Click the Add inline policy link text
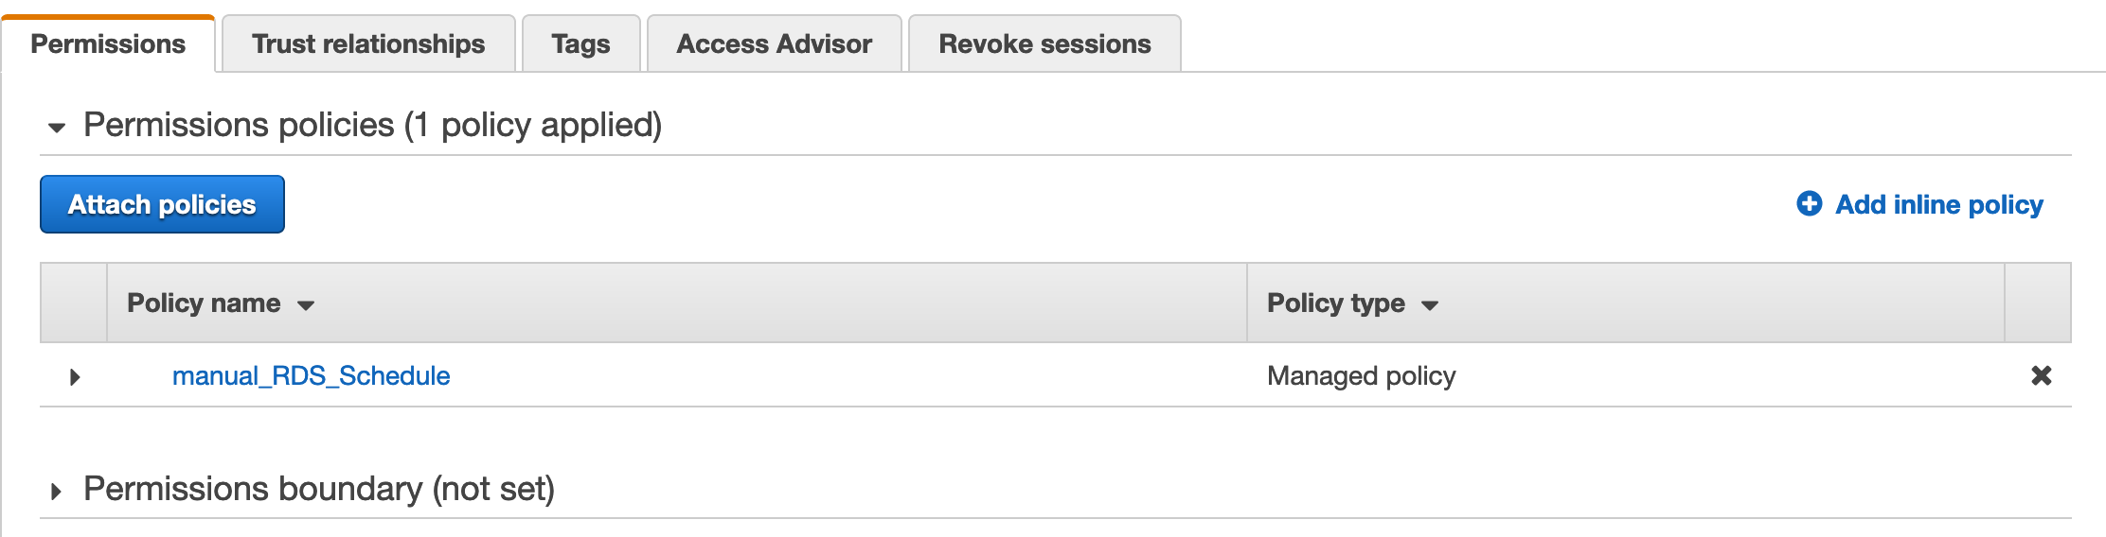This screenshot has height=537, width=2106. (1938, 204)
